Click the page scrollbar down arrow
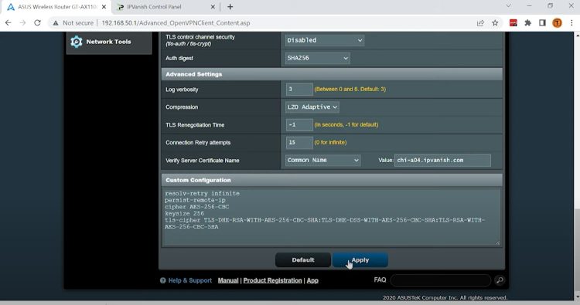Screen dimensions: 580x305 pos(577,297)
